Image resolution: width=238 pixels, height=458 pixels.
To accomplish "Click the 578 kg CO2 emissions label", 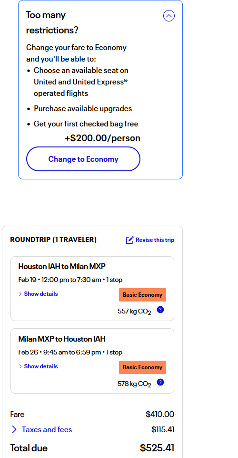I will click(134, 384).
